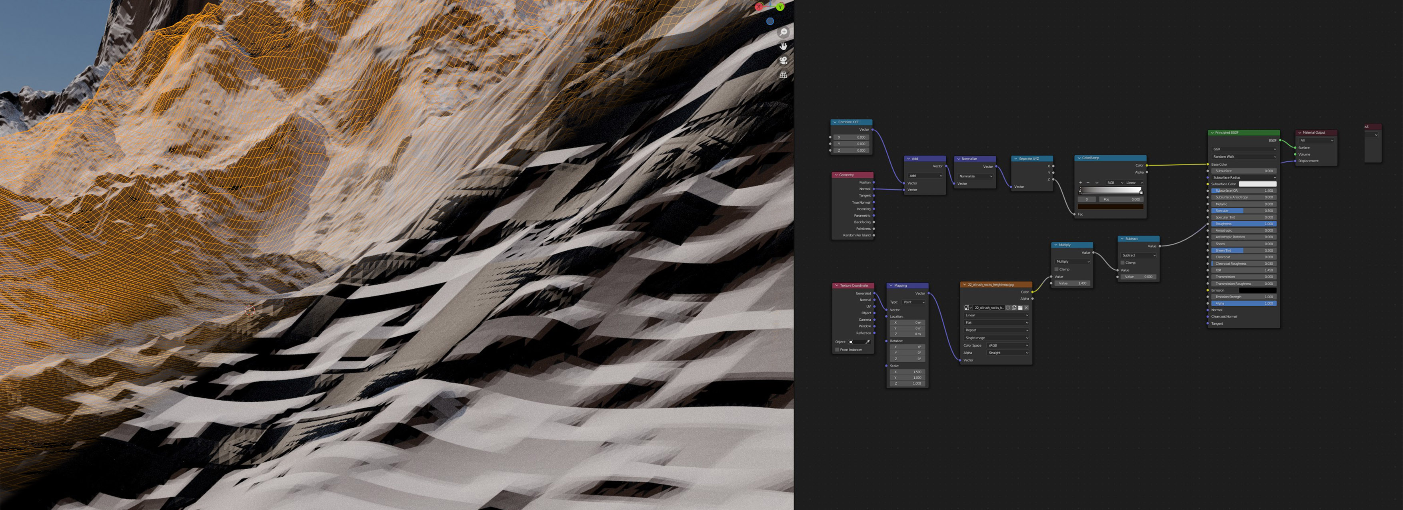Toggle camera view with camera icon
The height and width of the screenshot is (510, 1403).
point(783,61)
